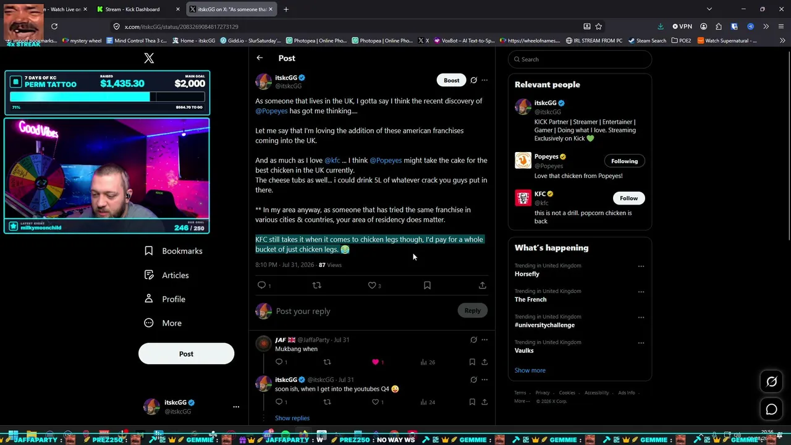Open the @Popeyes mention in first paragraph
Image resolution: width=791 pixels, height=445 pixels.
(x=271, y=111)
